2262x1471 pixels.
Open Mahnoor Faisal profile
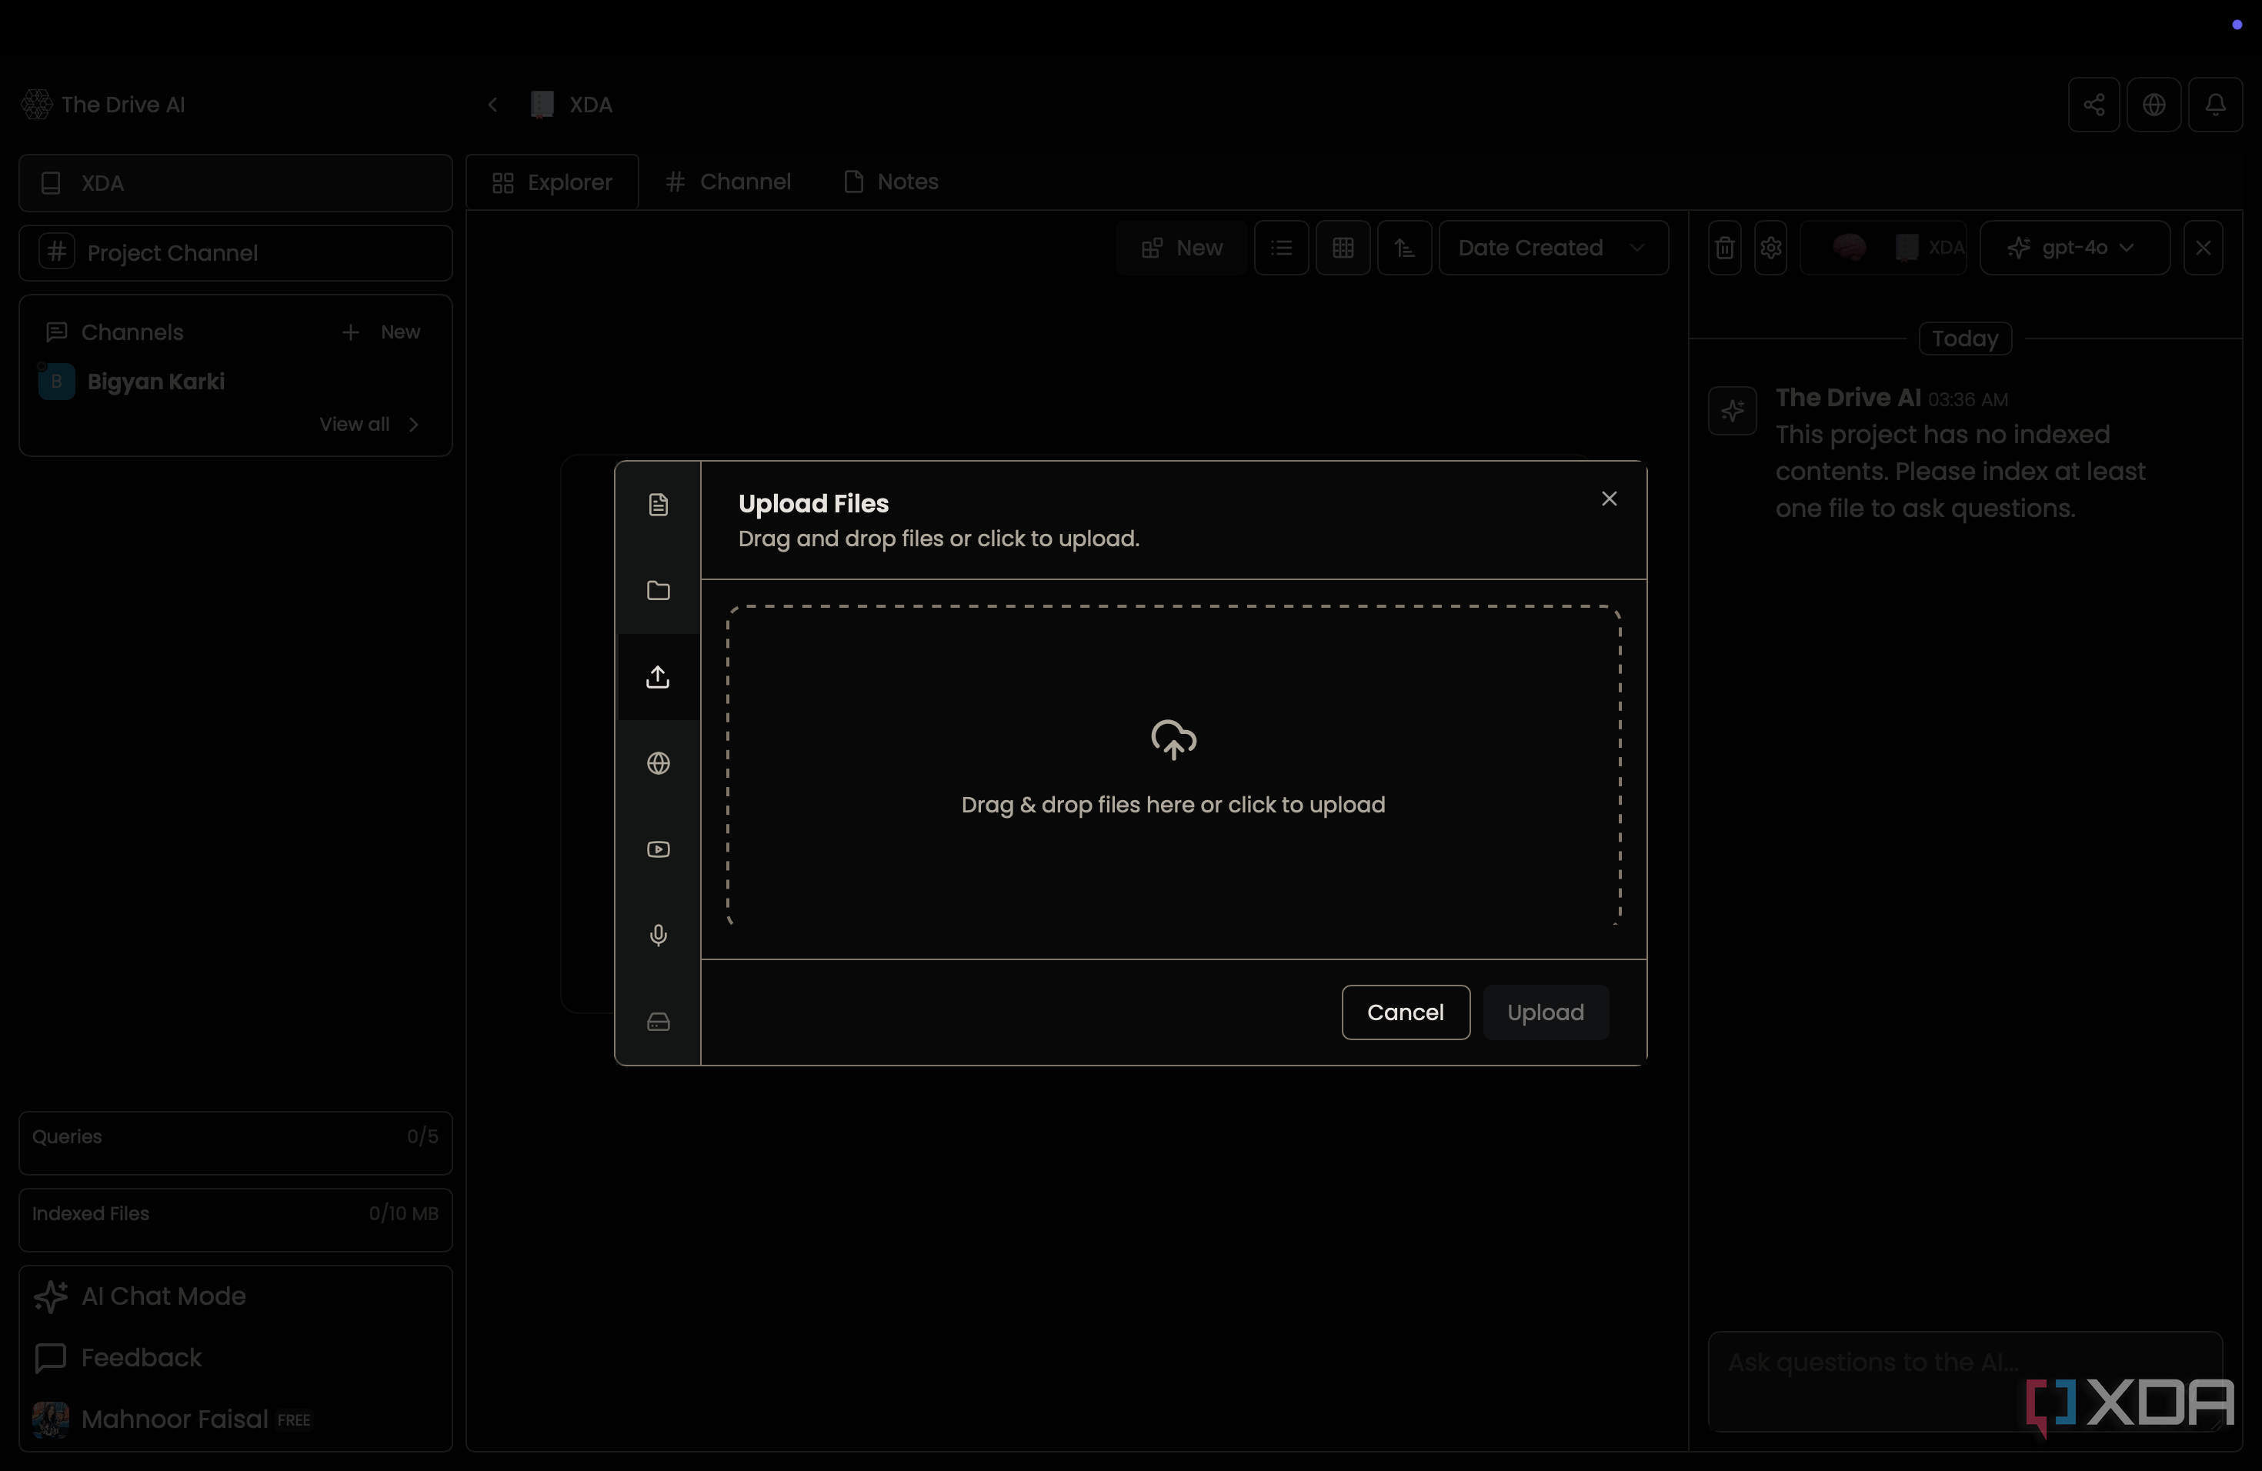pyautogui.click(x=174, y=1419)
